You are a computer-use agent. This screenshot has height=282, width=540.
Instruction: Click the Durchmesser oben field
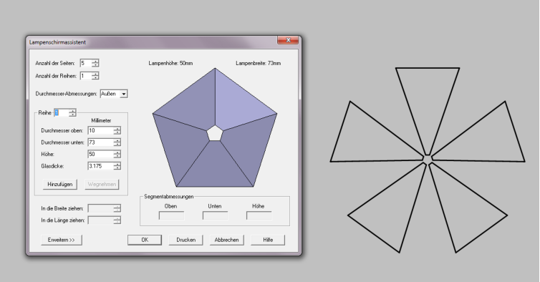pyautogui.click(x=100, y=130)
